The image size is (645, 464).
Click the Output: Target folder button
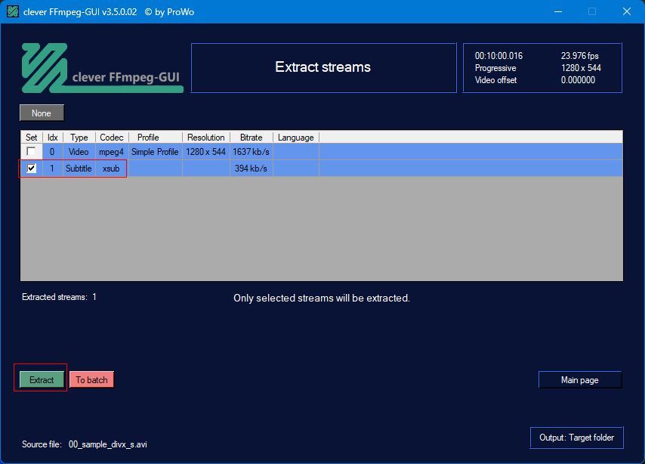click(577, 438)
